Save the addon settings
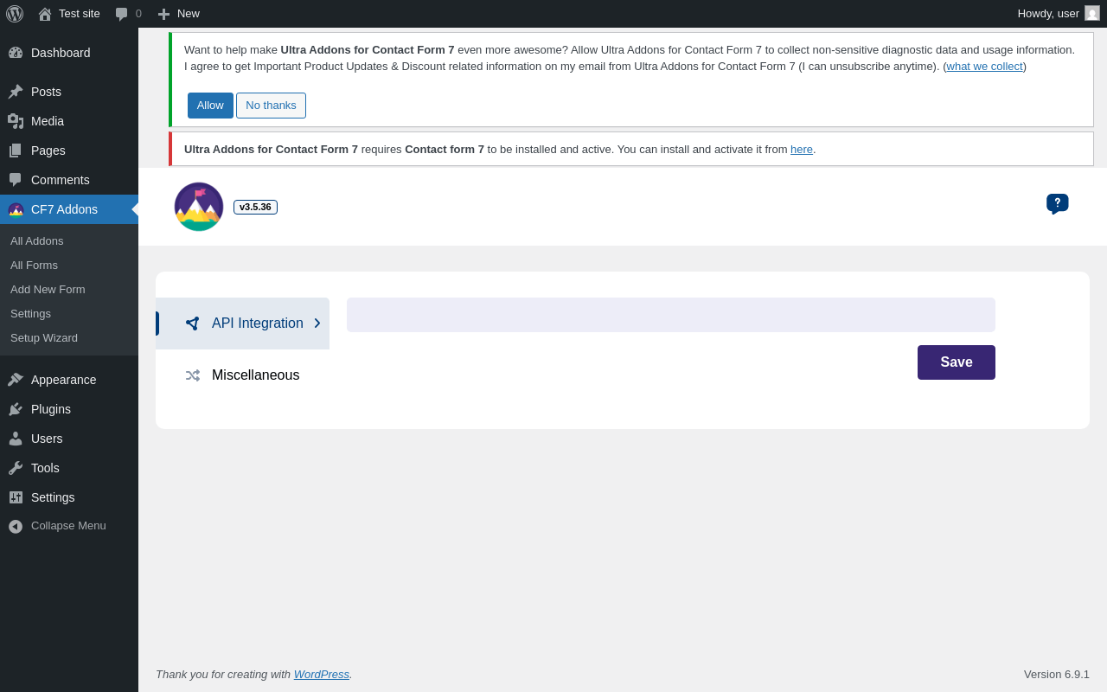This screenshot has width=1107, height=692. tap(957, 362)
